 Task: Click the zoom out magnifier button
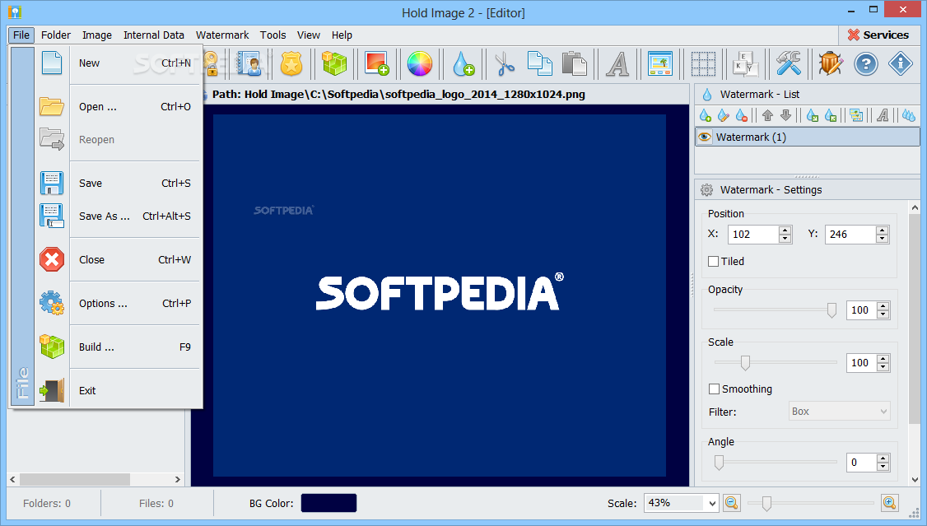coord(732,503)
